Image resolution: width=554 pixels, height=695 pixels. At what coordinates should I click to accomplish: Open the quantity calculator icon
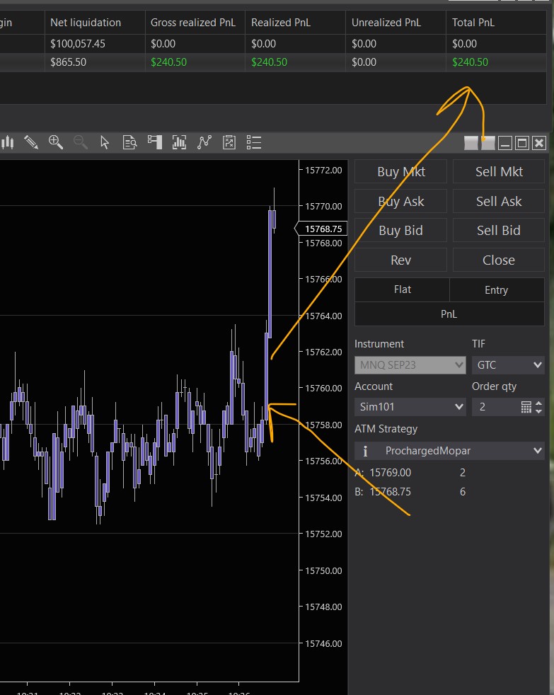pyautogui.click(x=526, y=406)
